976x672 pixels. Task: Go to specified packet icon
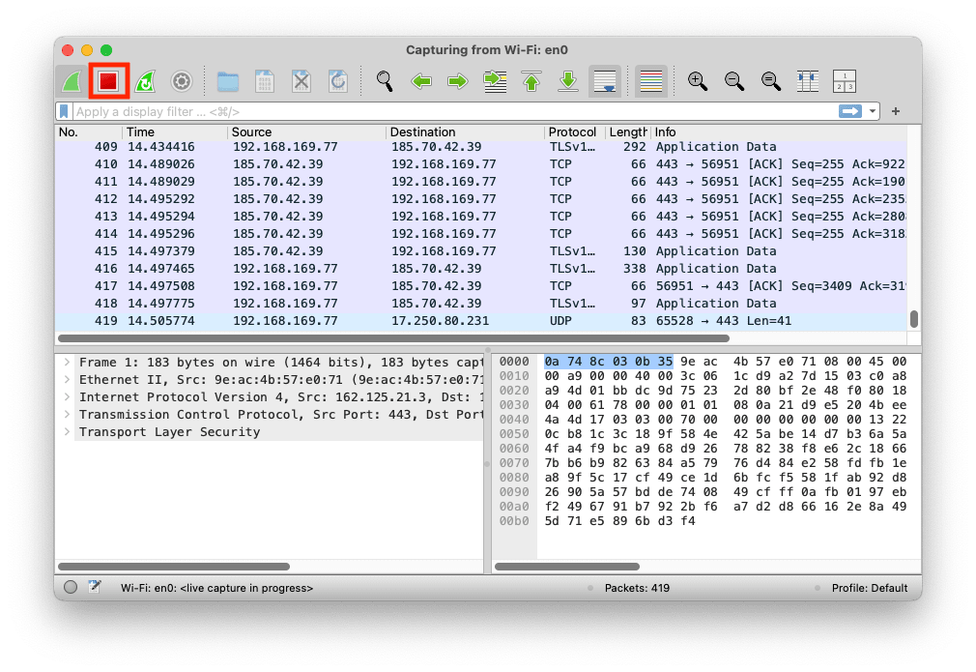point(495,81)
